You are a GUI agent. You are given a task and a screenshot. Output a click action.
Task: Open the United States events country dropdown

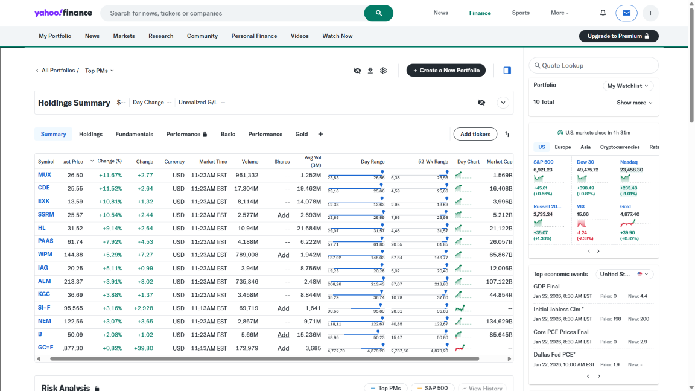pyautogui.click(x=624, y=274)
